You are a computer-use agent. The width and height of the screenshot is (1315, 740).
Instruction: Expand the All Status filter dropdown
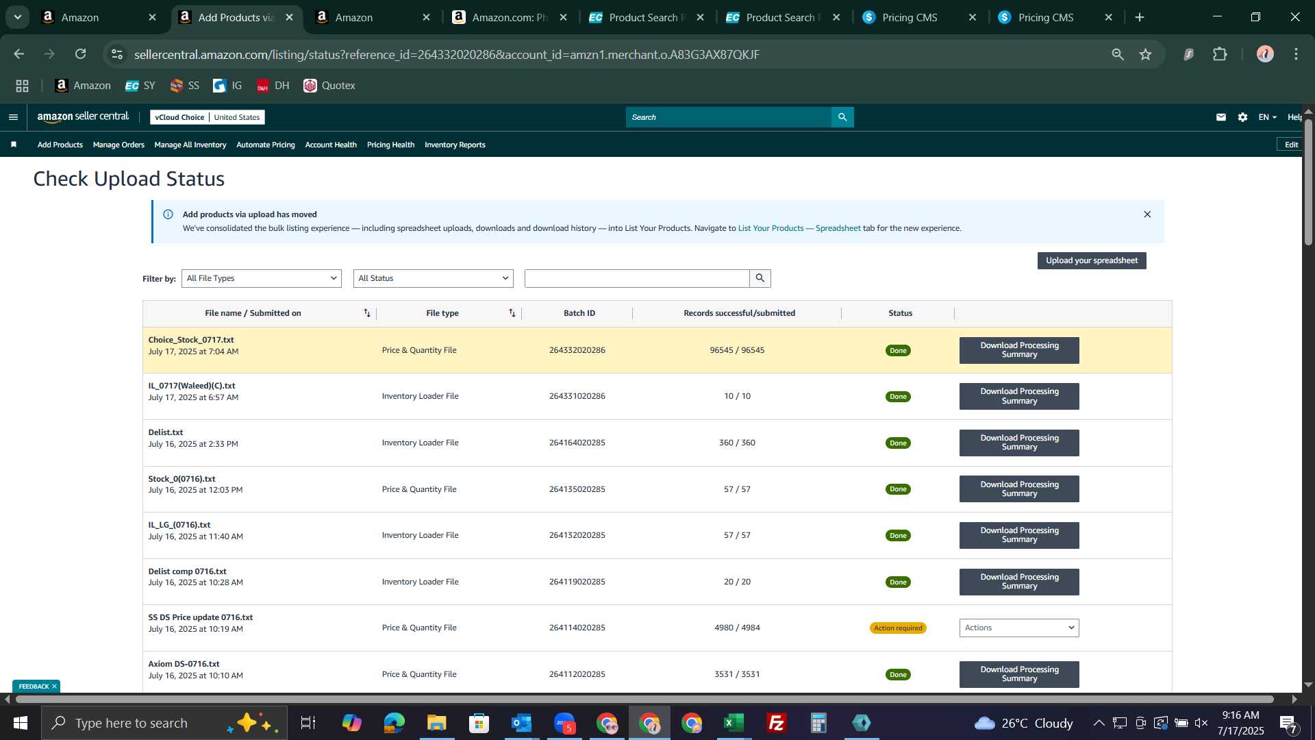[x=434, y=278]
